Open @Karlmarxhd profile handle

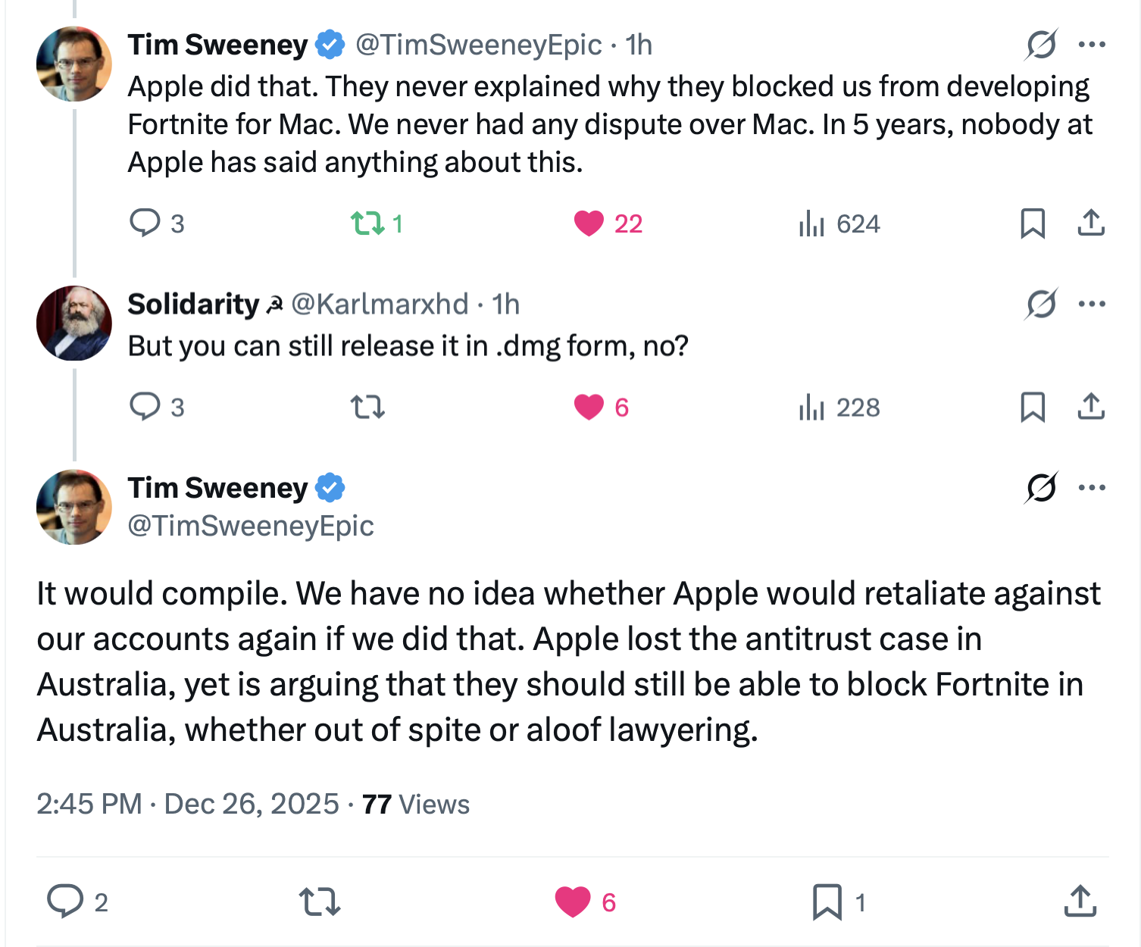click(x=380, y=305)
